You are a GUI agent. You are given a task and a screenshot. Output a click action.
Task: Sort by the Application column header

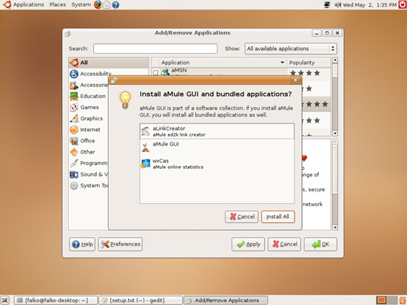point(223,63)
